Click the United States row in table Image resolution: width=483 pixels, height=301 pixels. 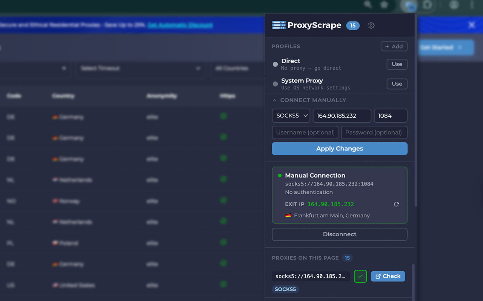pyautogui.click(x=132, y=285)
